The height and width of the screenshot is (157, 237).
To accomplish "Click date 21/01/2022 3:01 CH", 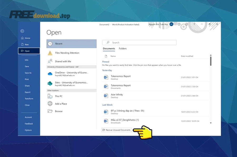I will (189, 77).
